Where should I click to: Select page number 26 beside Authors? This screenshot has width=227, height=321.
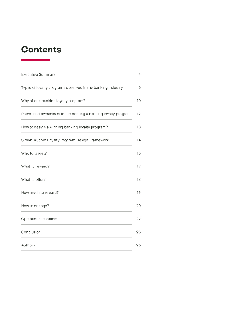pyautogui.click(x=139, y=245)
